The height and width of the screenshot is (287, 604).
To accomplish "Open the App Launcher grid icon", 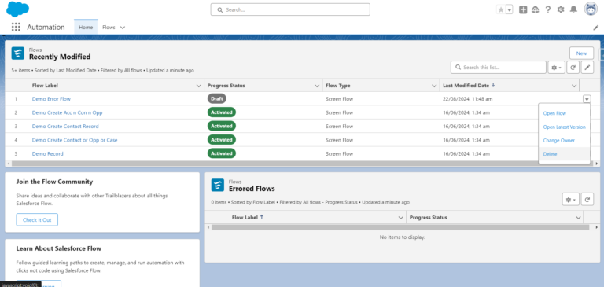I will [16, 27].
